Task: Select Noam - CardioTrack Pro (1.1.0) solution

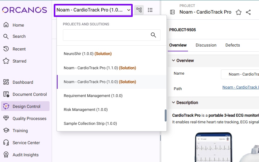Action: click(x=100, y=68)
